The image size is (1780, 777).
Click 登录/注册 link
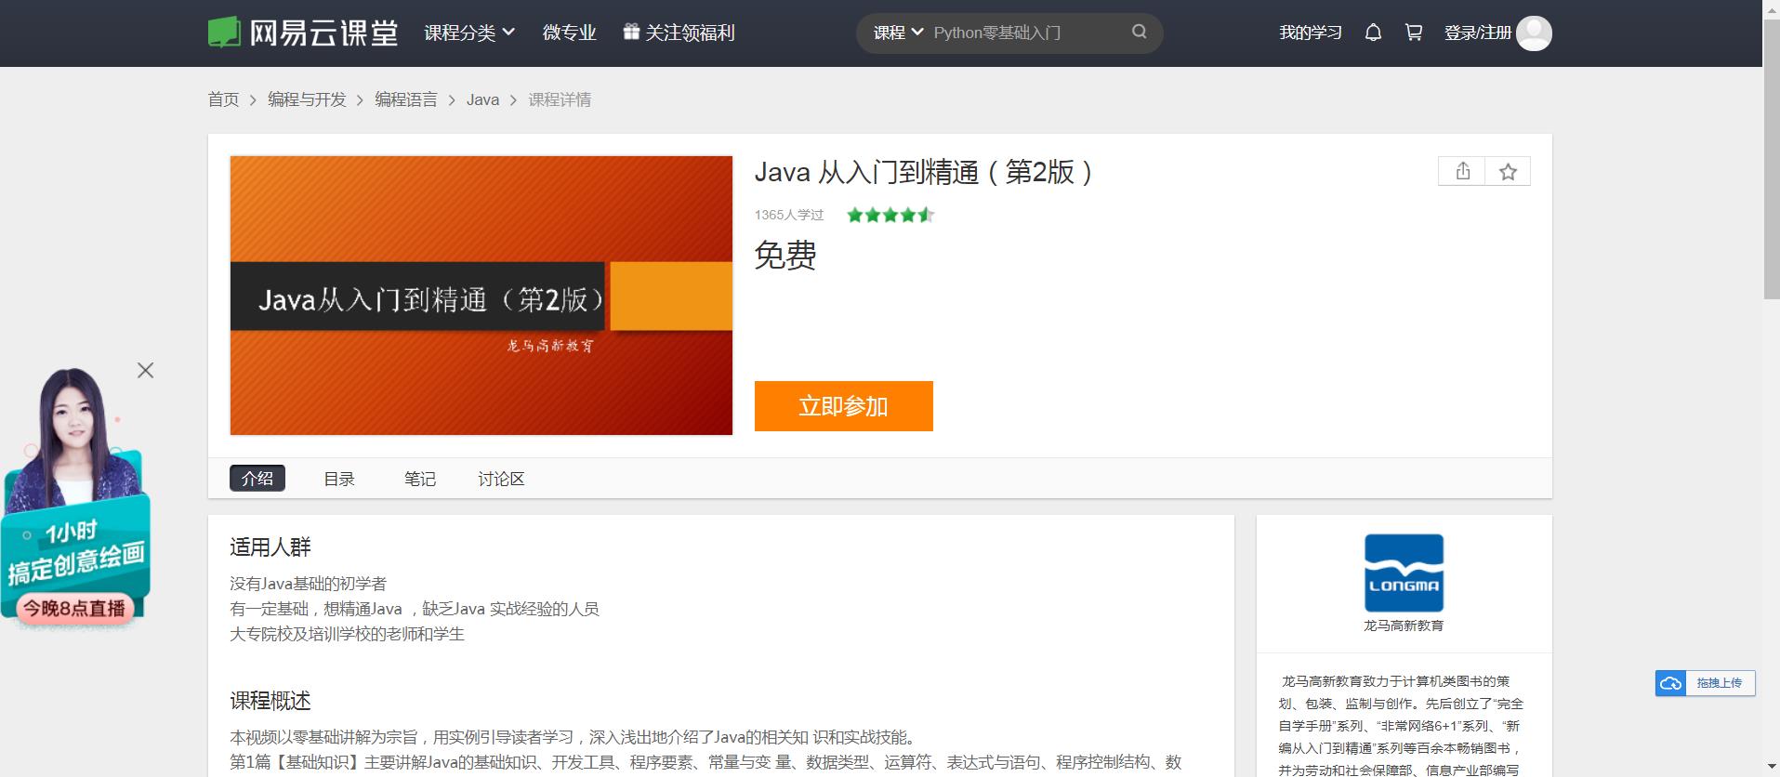1477,33
